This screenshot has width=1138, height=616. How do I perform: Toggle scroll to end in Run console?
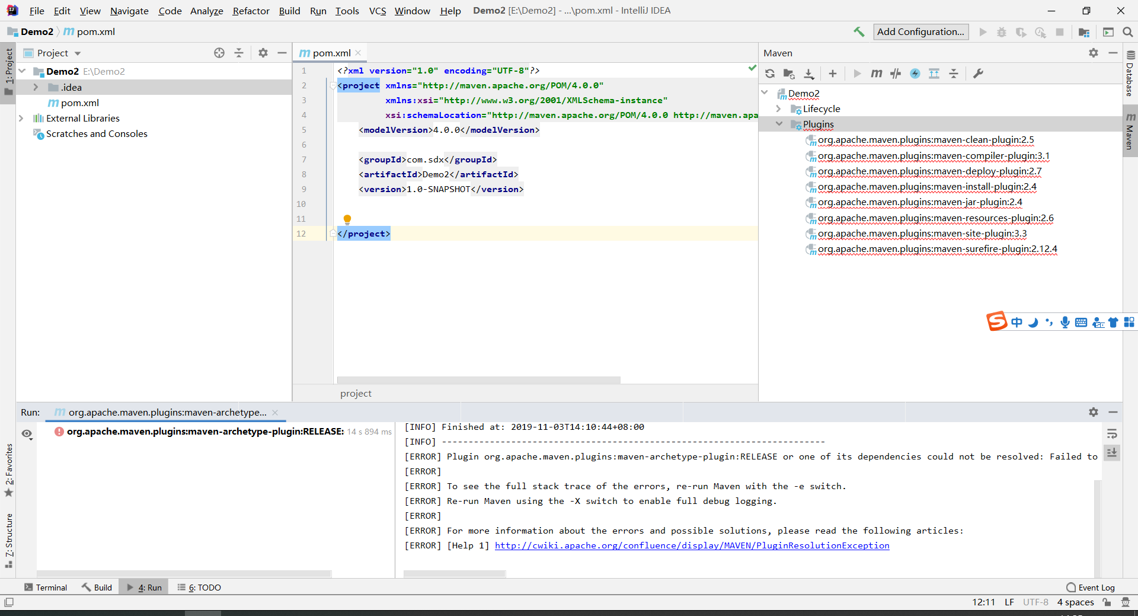(1112, 453)
